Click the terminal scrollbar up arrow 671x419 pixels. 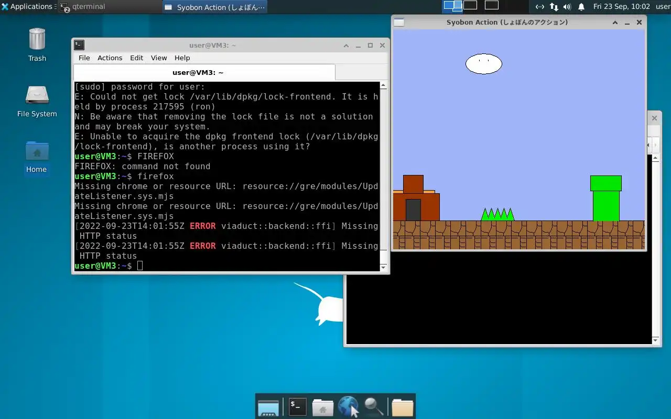[383, 85]
